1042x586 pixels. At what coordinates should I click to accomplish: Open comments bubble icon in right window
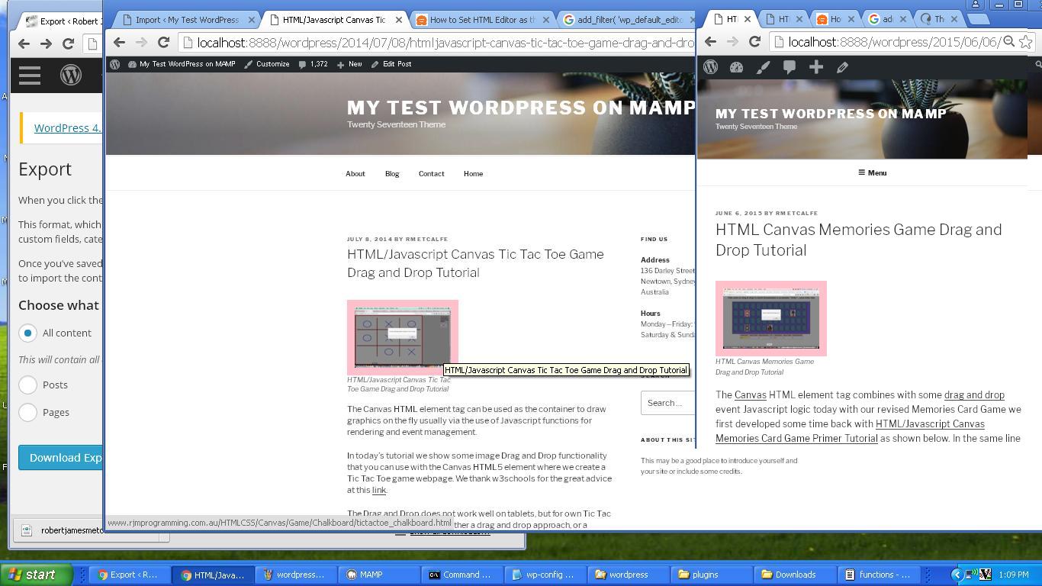[790, 67]
